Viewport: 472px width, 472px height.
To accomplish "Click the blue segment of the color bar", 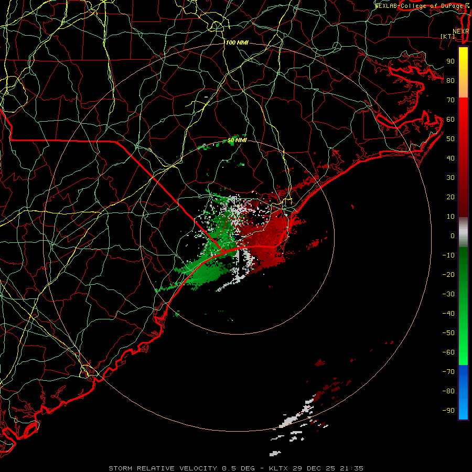I will (463, 392).
